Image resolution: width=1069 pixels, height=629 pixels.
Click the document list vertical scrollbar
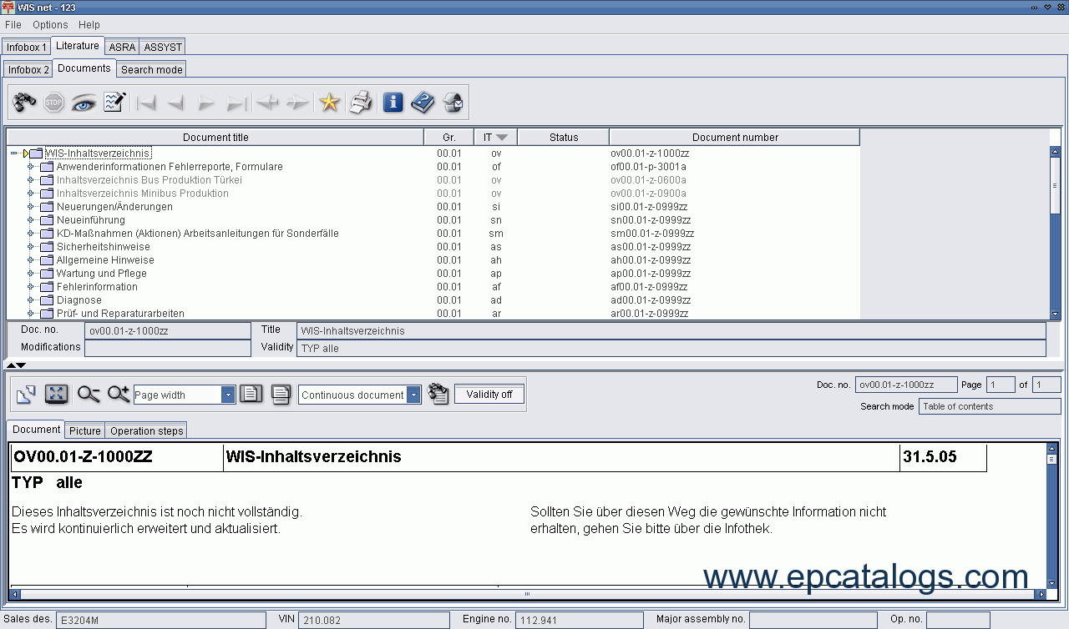(1055, 233)
